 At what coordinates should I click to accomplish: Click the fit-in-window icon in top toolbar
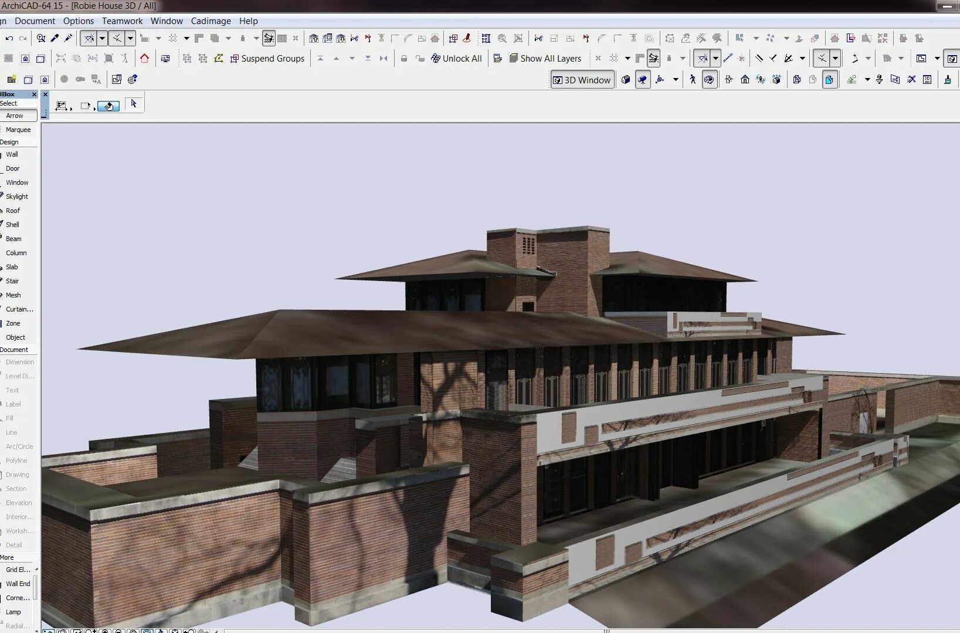(x=518, y=38)
